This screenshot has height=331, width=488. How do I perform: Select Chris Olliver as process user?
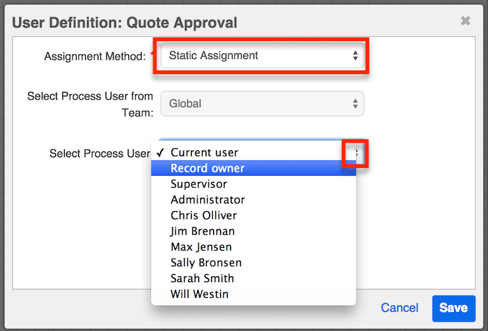pos(203,216)
